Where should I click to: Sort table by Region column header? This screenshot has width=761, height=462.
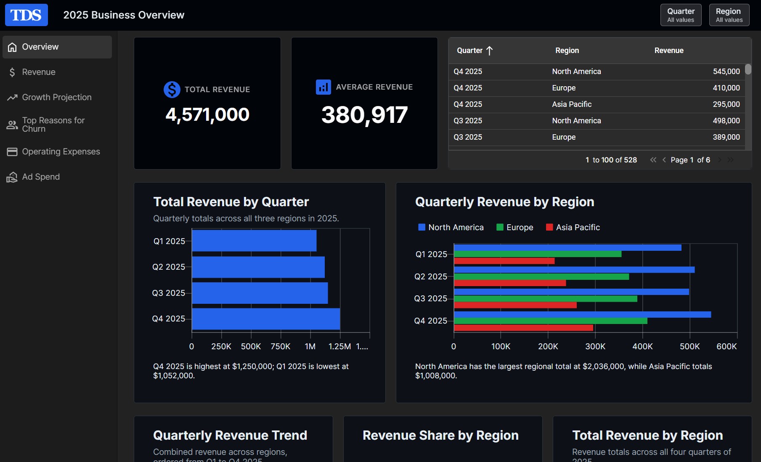[x=567, y=50]
